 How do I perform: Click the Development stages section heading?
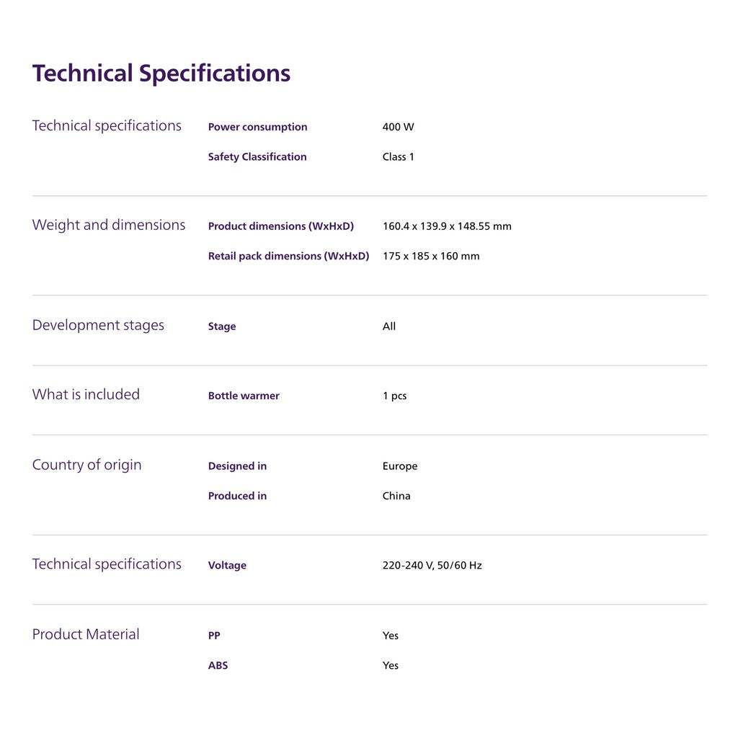(x=98, y=325)
